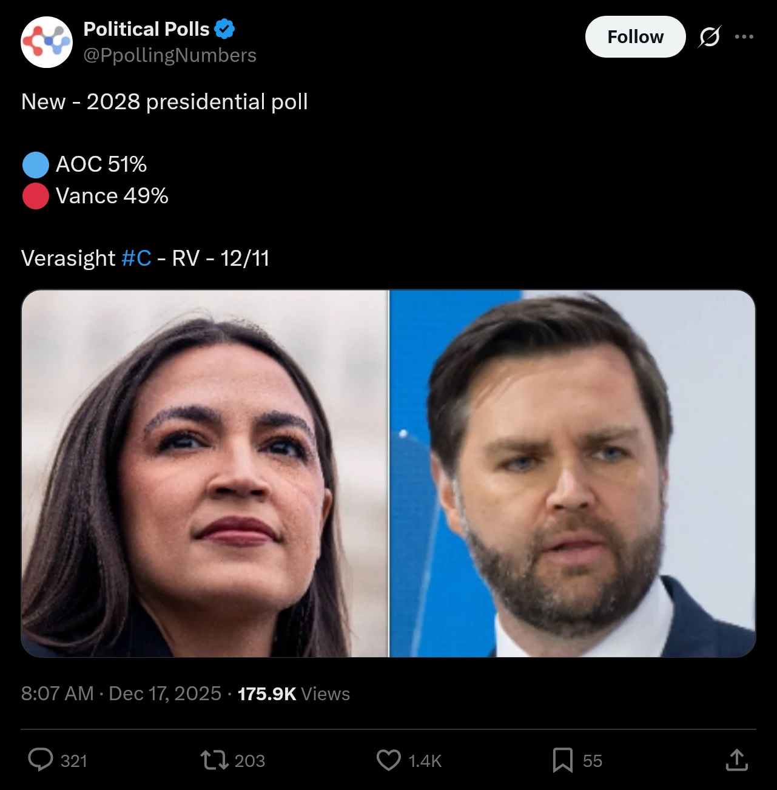Repost this poll tweet
Viewport: 777px width, 790px height.
click(x=214, y=760)
